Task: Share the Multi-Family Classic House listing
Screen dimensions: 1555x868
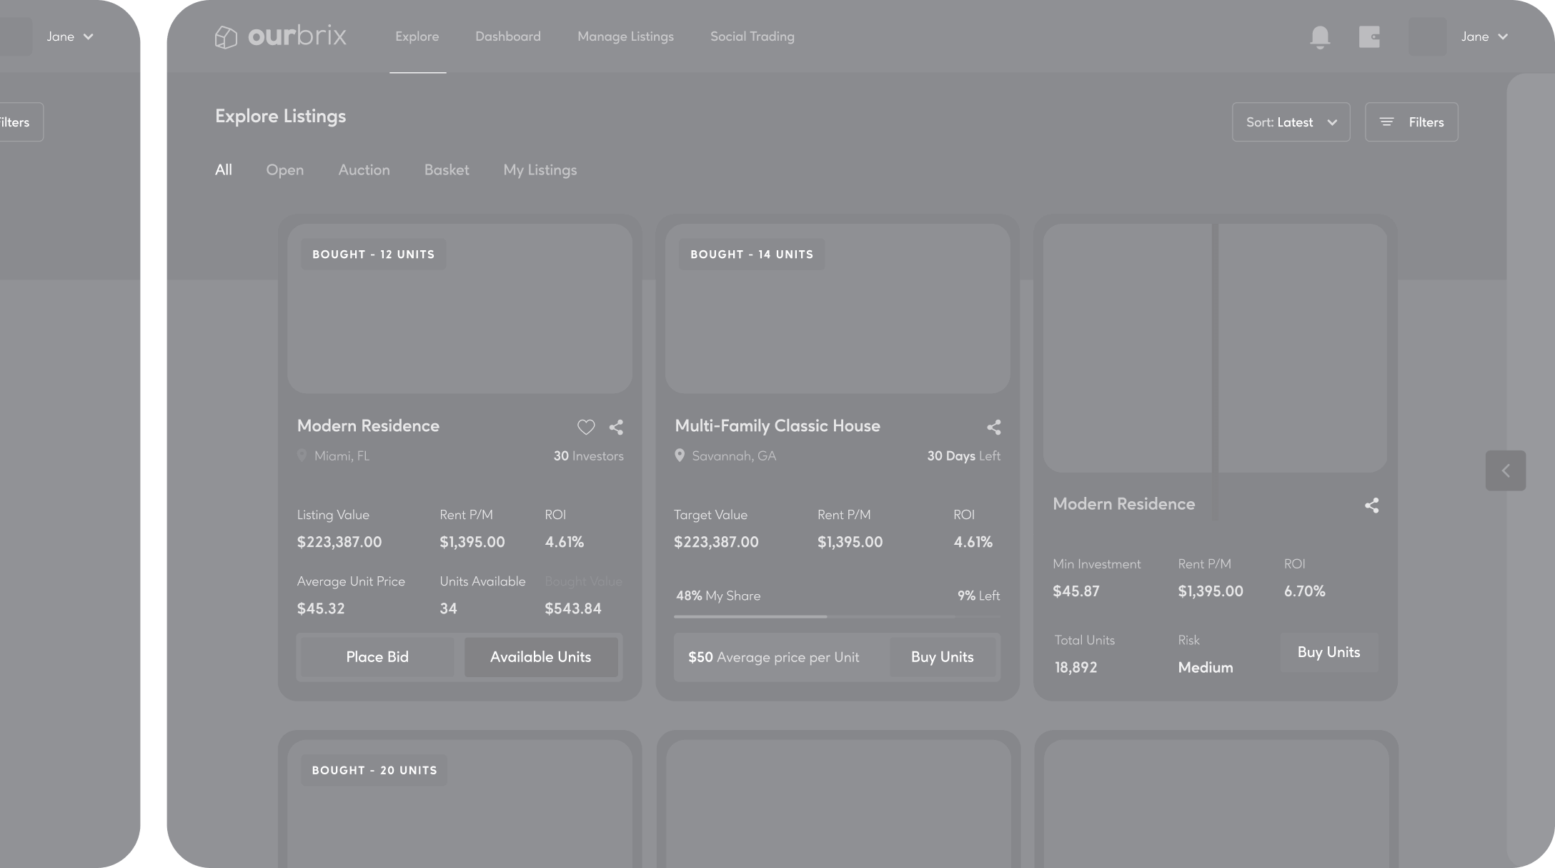Action: 994,428
